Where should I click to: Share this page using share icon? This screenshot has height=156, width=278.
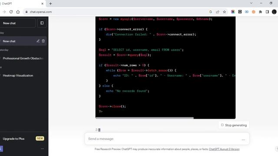(x=218, y=12)
